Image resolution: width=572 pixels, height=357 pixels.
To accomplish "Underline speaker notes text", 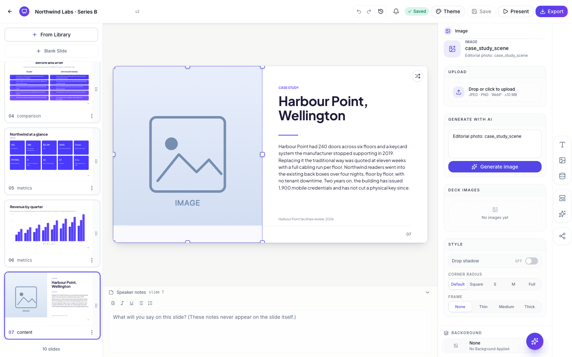I will pyautogui.click(x=132, y=303).
